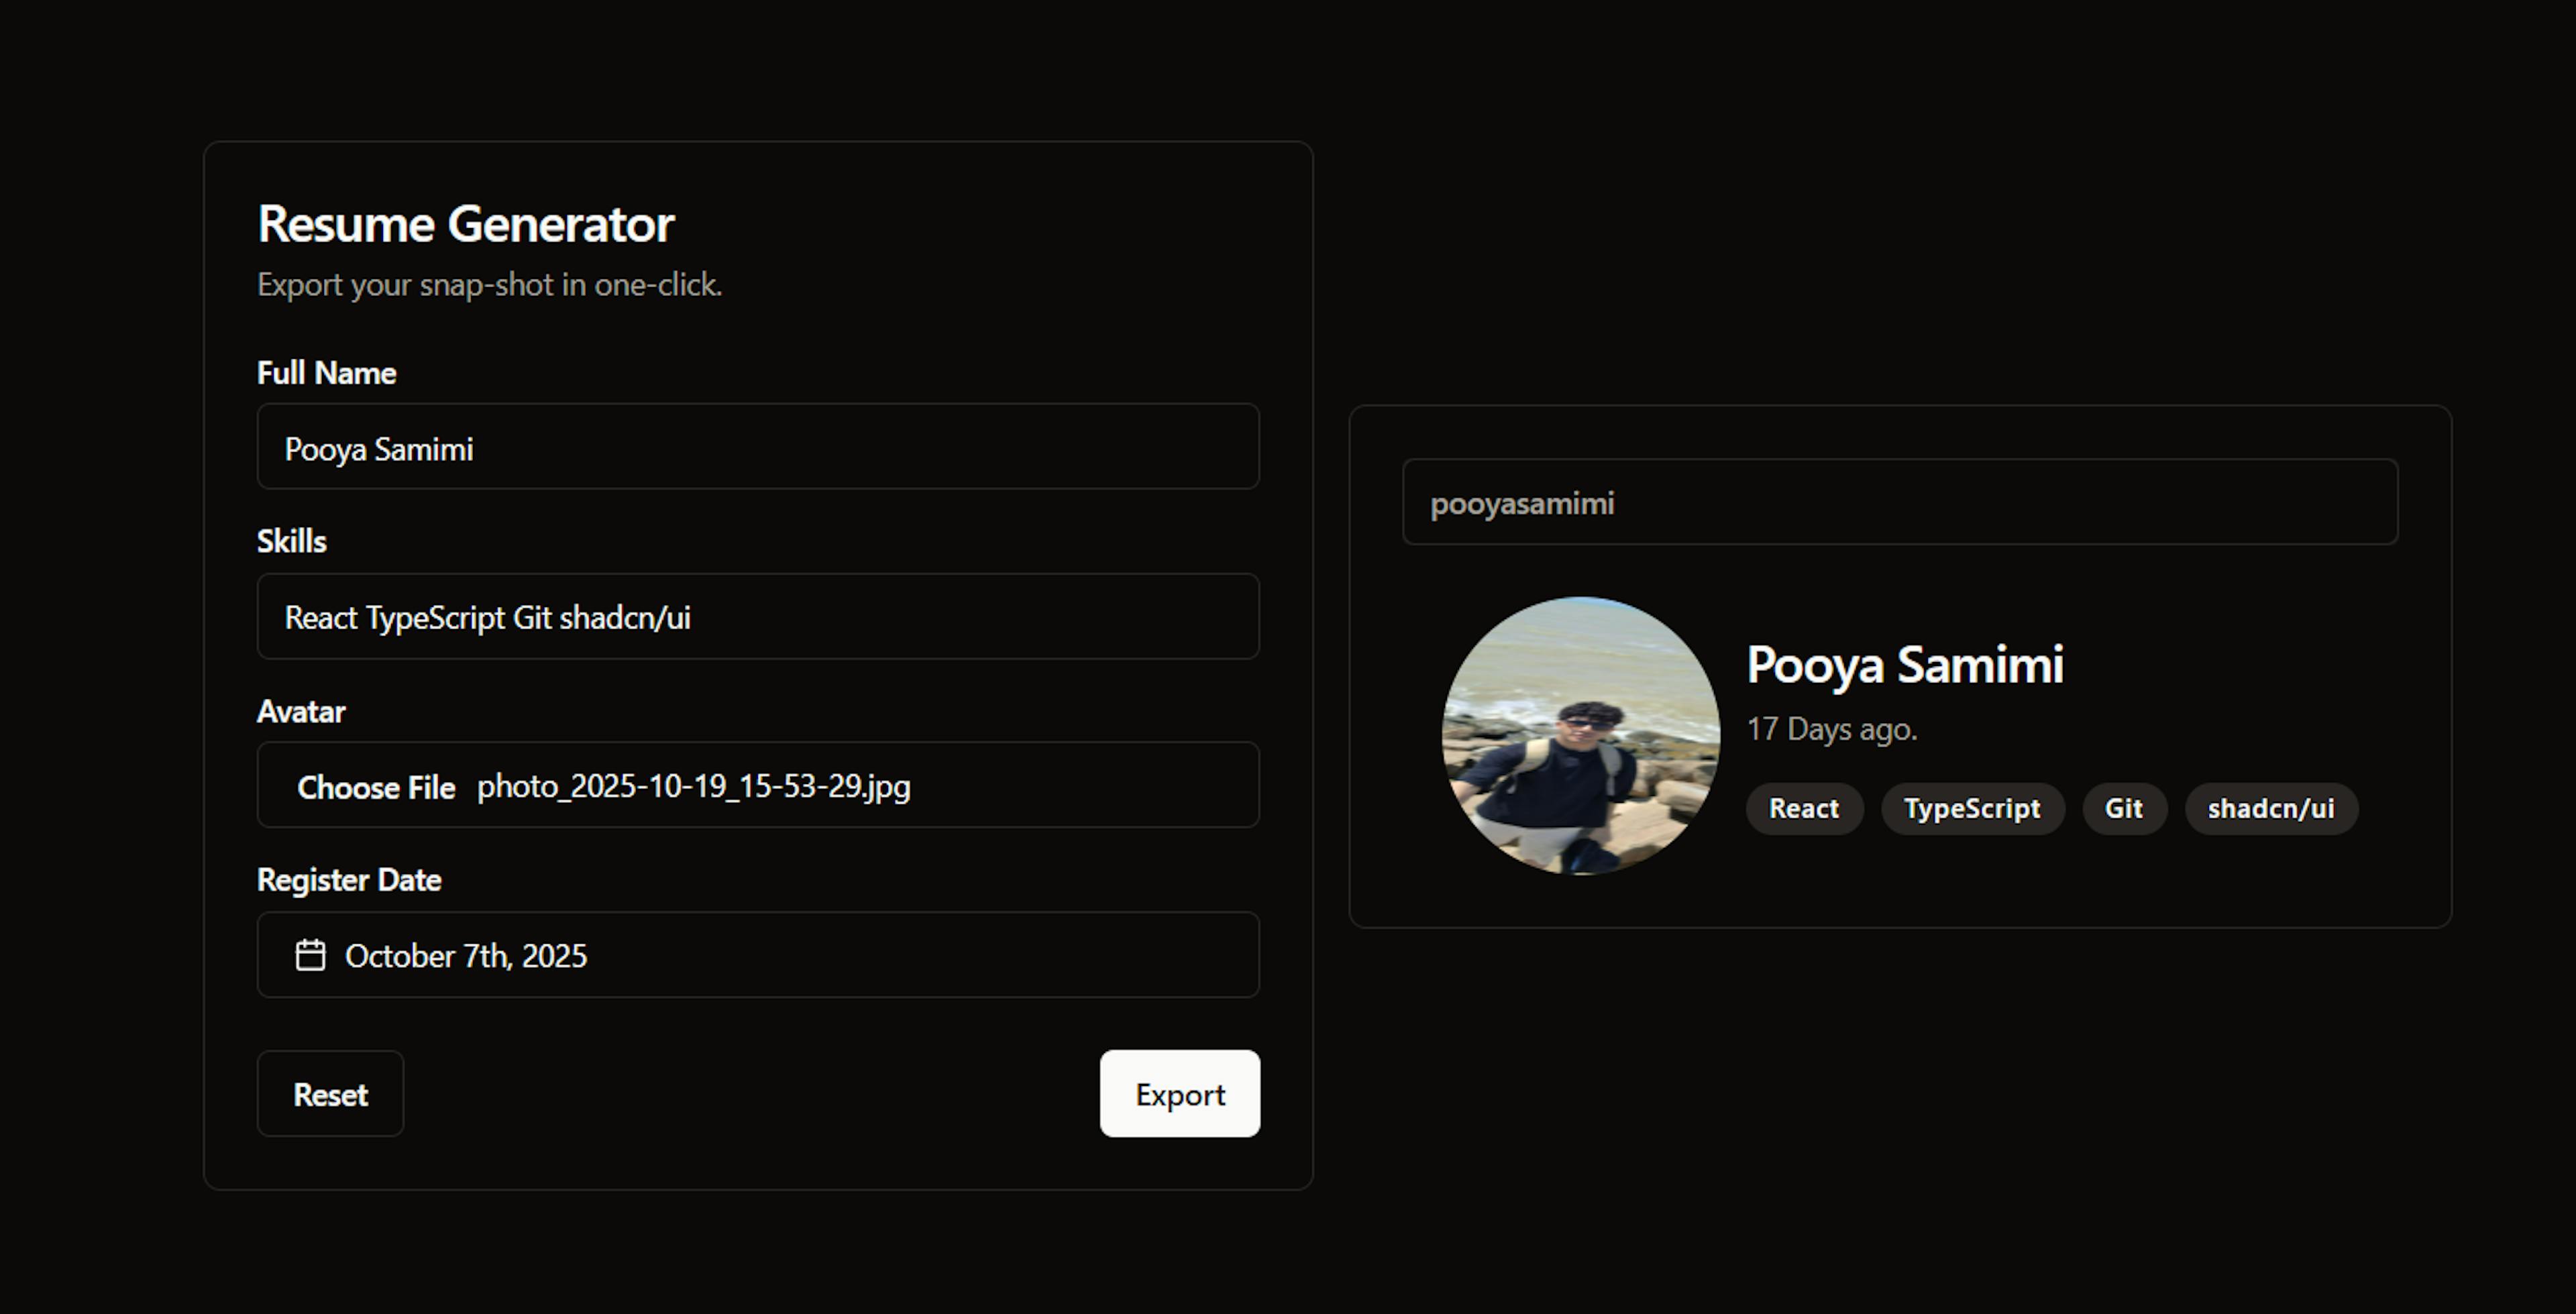This screenshot has height=1314, width=2576.
Task: Click the calendar icon in Register Date field
Action: (x=310, y=955)
